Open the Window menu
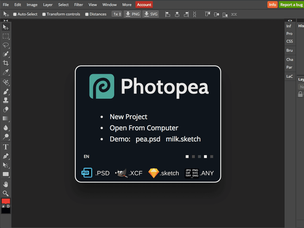Viewport: 304px width, 228px height. coord(110,5)
